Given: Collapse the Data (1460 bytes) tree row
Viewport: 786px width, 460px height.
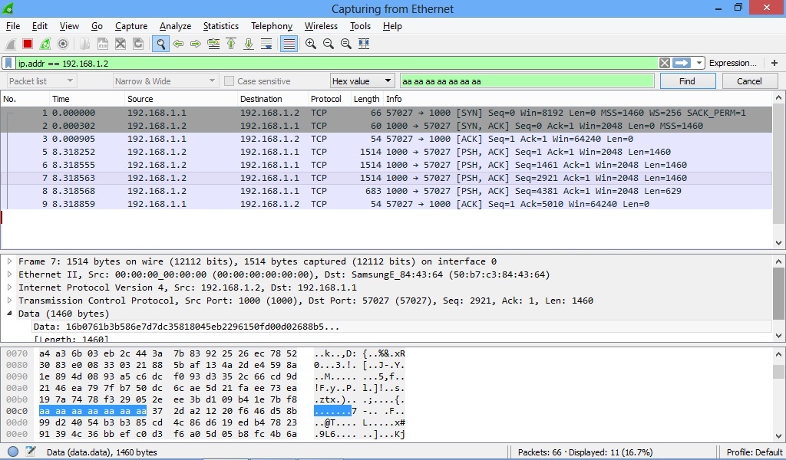Looking at the screenshot, I should point(9,314).
